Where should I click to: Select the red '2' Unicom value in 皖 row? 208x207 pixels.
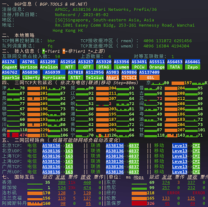pos(110,104)
